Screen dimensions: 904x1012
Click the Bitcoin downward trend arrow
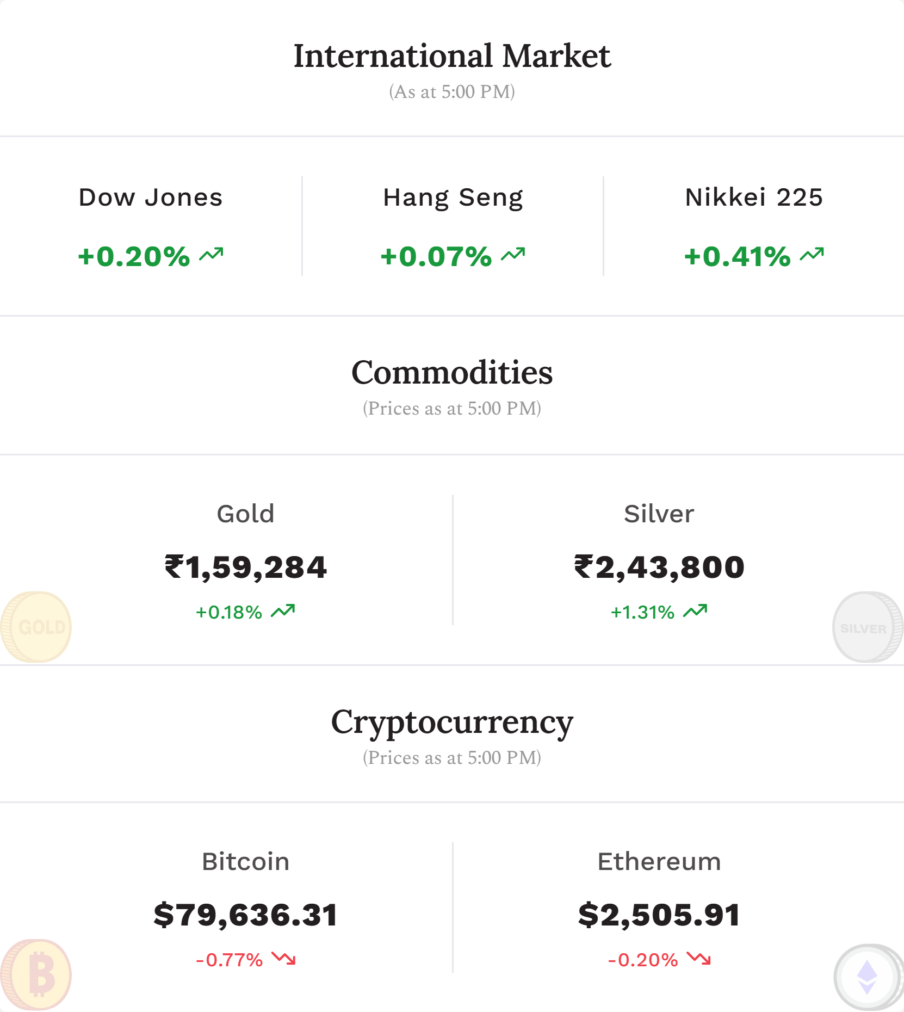pos(283,958)
